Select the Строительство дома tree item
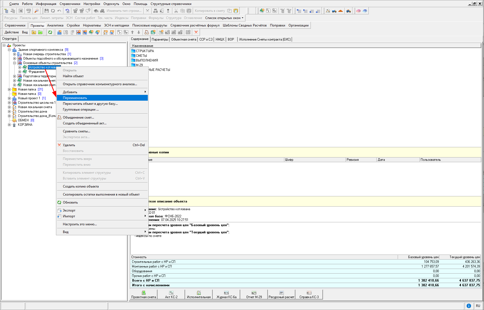This screenshot has height=310, width=484. click(32, 111)
